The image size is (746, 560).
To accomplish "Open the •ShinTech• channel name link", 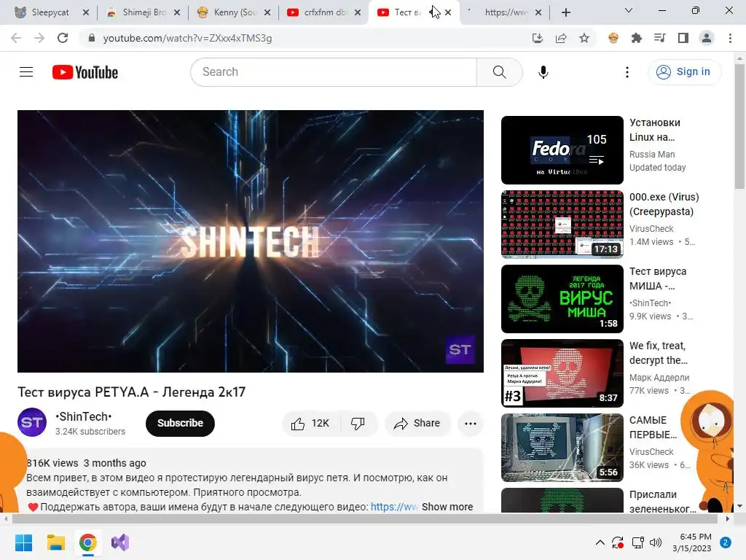I will 84,416.
